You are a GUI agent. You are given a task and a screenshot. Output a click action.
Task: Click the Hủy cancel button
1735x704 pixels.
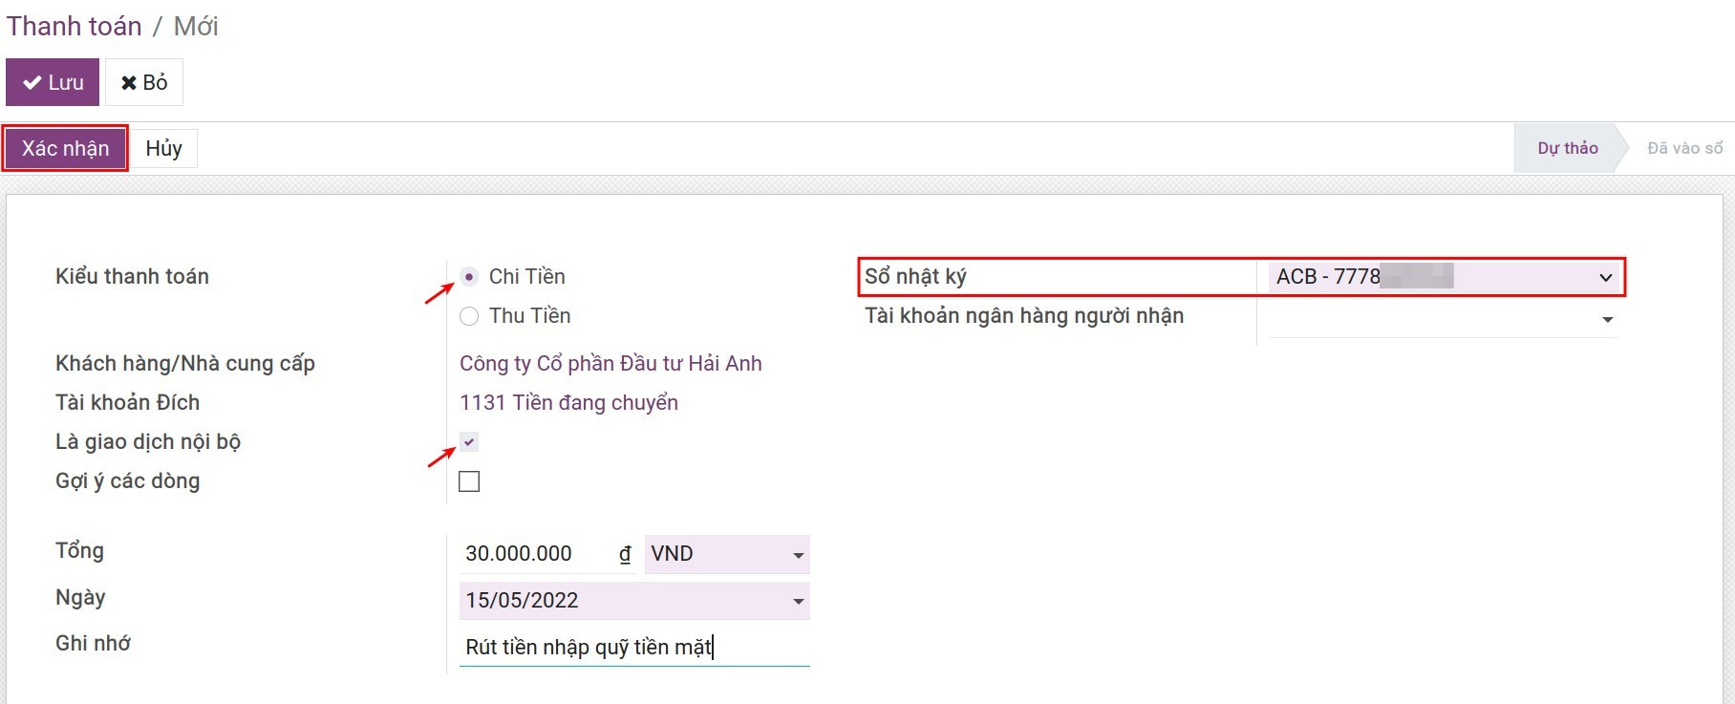[163, 149]
